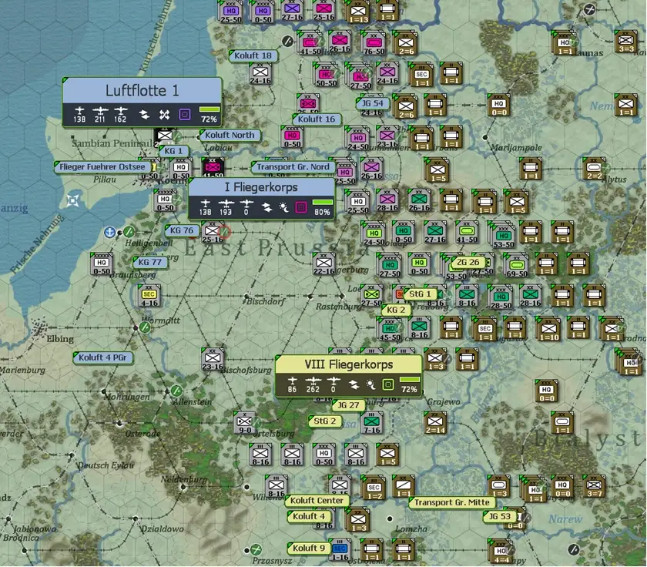Select the yellow SEC 4-16 unit counter
The width and height of the screenshot is (647, 567).
pyautogui.click(x=149, y=295)
